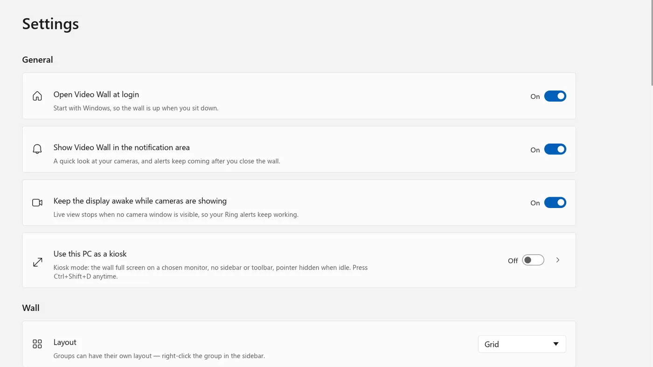The width and height of the screenshot is (653, 367).
Task: Click the General section heading
Action: click(37, 60)
